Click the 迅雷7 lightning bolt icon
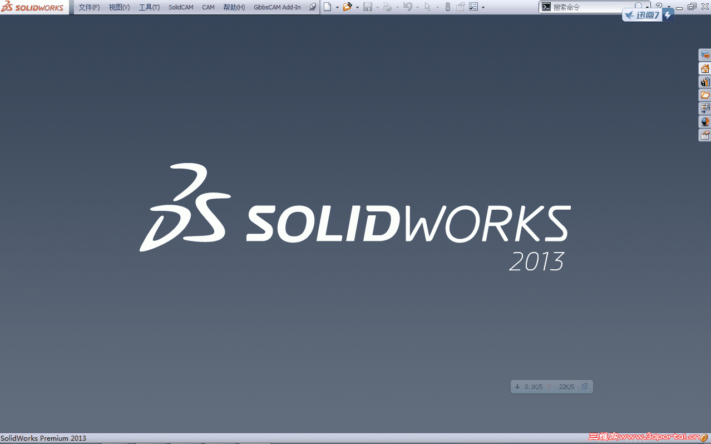Screen dimensions: 711x444 tap(668, 16)
